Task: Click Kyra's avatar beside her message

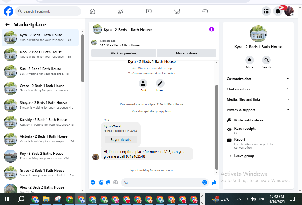Action: click(96, 157)
